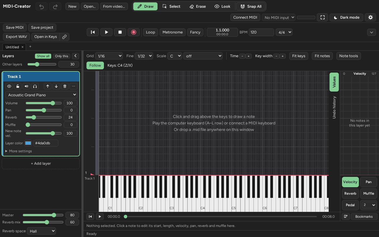Open settings via the gear icon
The height and width of the screenshot is (237, 379).
coord(370,17)
